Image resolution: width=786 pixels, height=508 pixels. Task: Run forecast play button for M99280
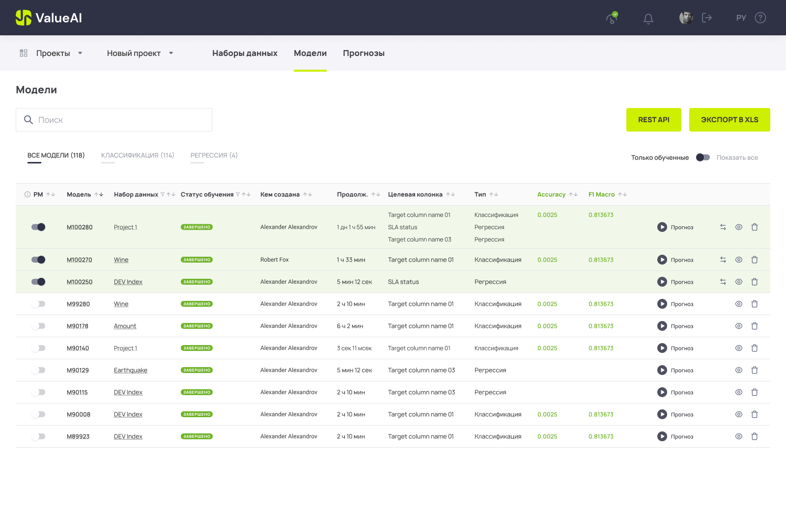(x=662, y=304)
